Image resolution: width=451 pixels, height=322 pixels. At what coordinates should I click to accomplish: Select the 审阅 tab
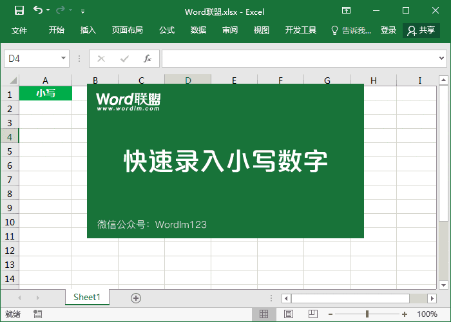click(230, 30)
